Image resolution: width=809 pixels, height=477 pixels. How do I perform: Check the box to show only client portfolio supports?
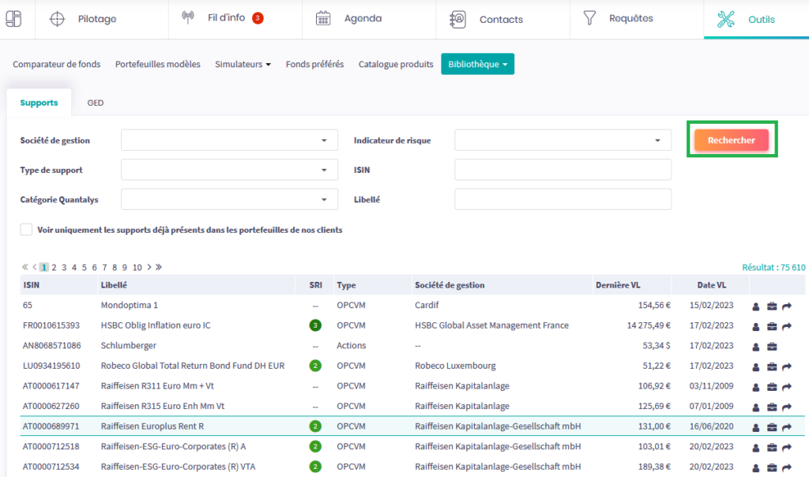(27, 230)
